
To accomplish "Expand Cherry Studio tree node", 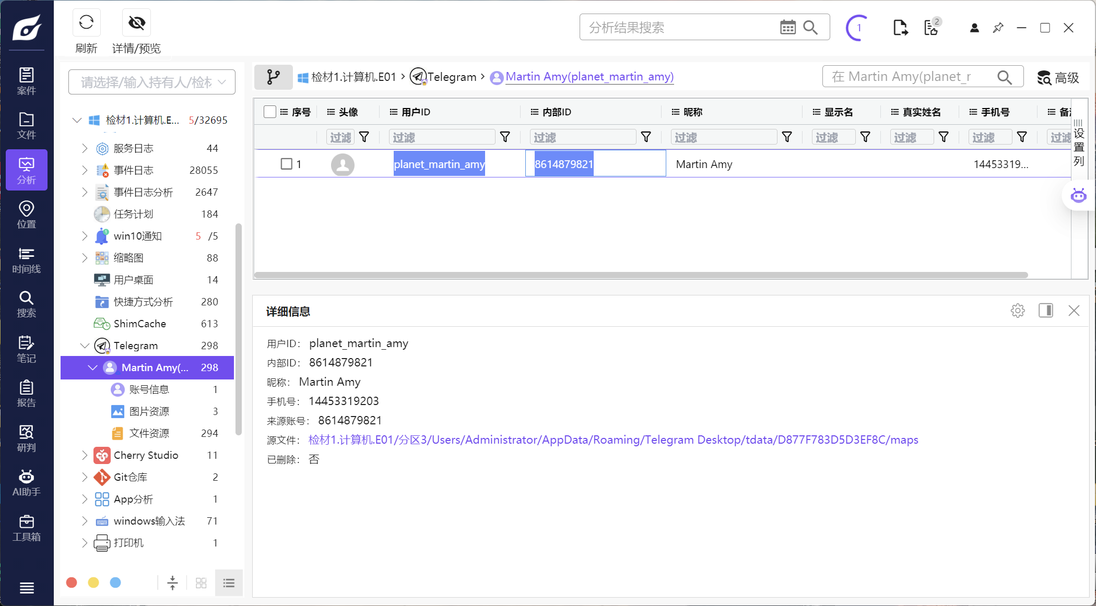I will [85, 455].
